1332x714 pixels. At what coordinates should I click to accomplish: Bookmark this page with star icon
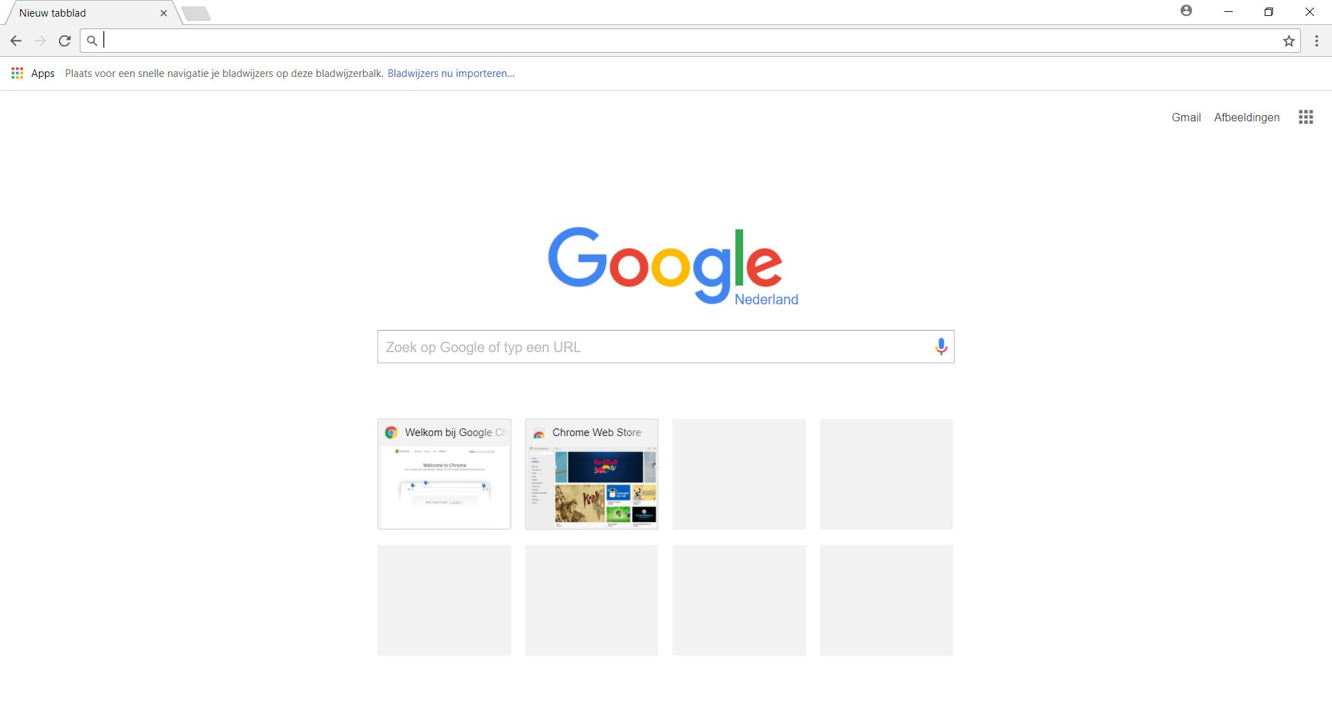(x=1288, y=41)
